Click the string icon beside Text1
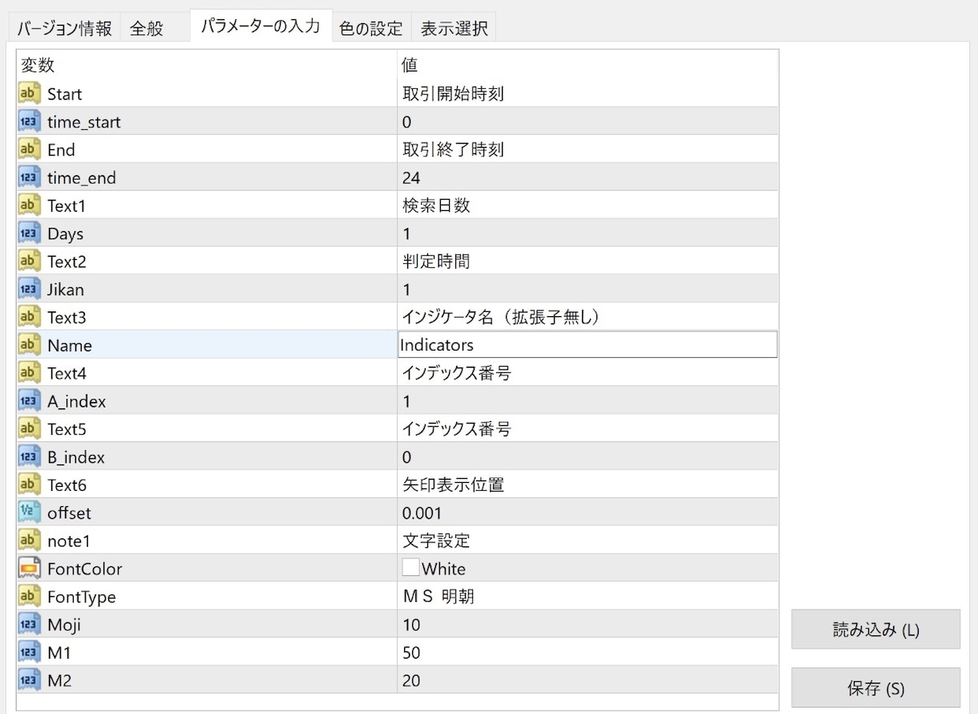The height and width of the screenshot is (714, 978). pyautogui.click(x=29, y=205)
